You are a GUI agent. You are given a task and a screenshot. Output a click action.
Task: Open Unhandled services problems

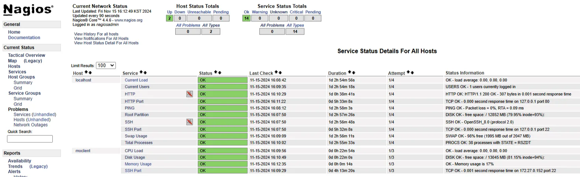(x=44, y=114)
